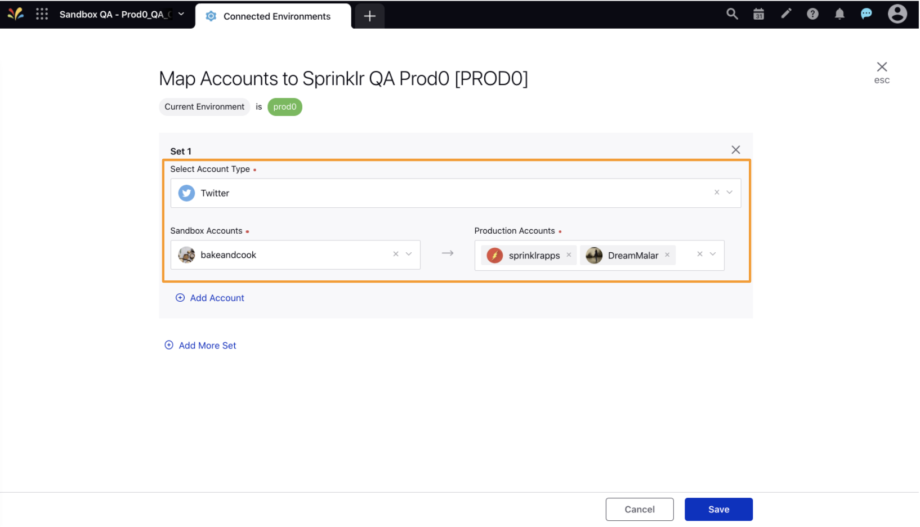
Task: Click the Sandbox Accounts label
Action: coord(206,231)
